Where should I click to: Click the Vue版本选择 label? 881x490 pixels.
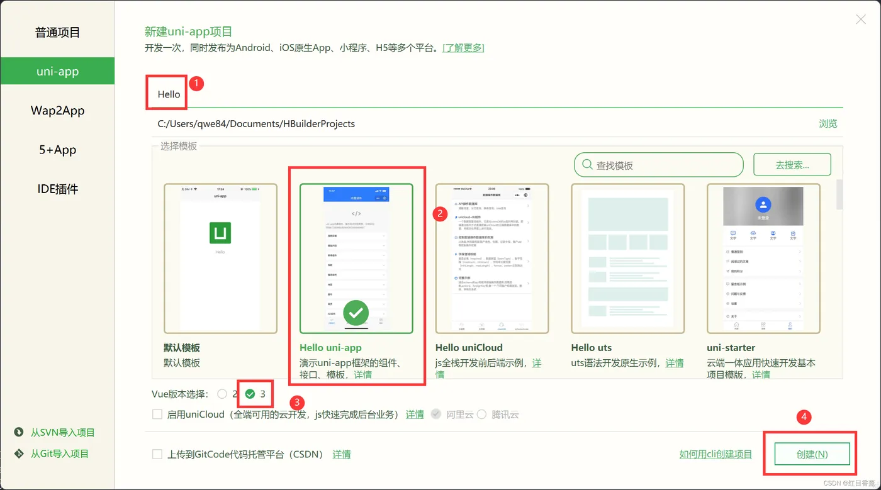[x=179, y=394]
